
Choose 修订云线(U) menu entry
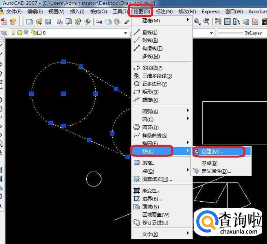pos(162,222)
